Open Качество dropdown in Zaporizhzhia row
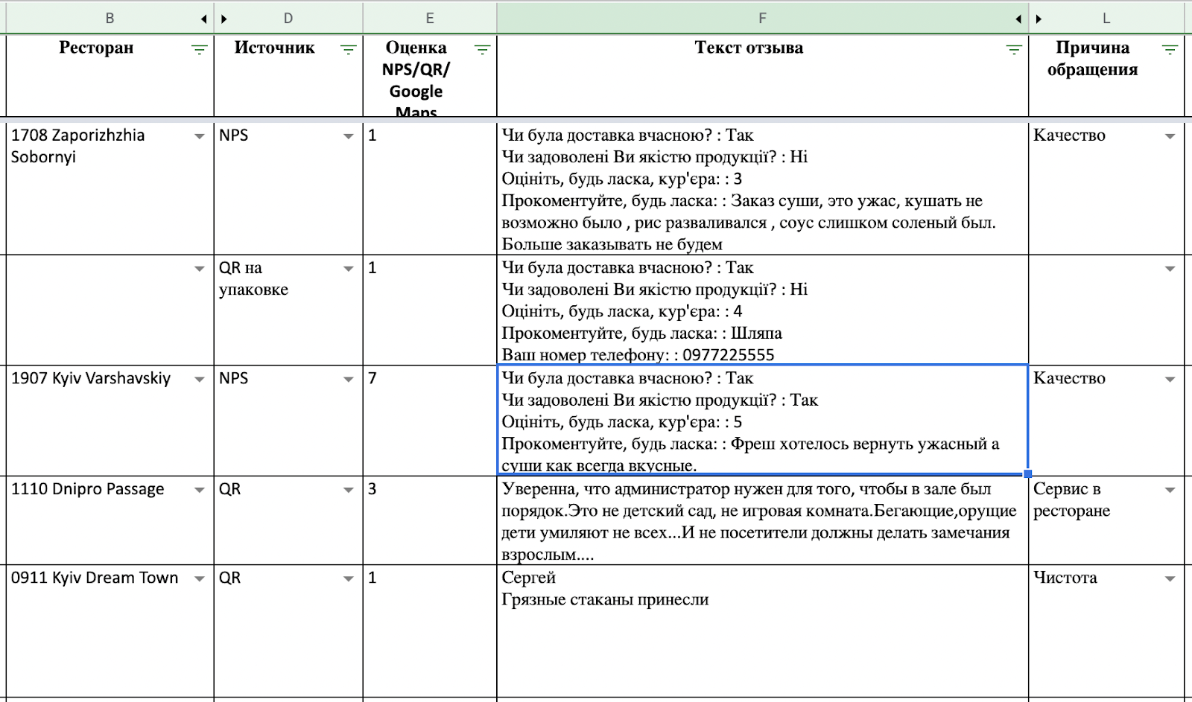The image size is (1192, 702). pyautogui.click(x=1170, y=136)
